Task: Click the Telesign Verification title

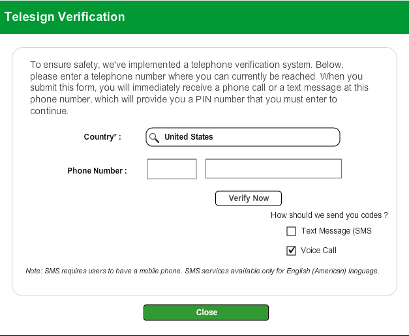Action: click(x=65, y=17)
